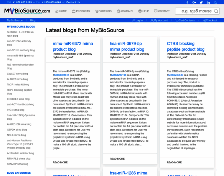Open Google Plus social icon

(194, 2)
